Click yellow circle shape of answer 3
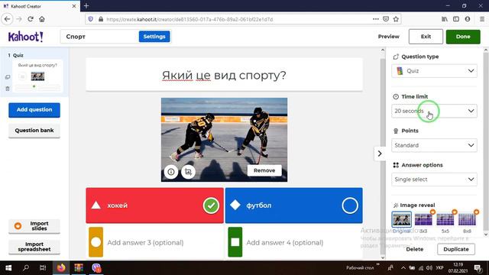The height and width of the screenshot is (275, 489). click(x=96, y=242)
